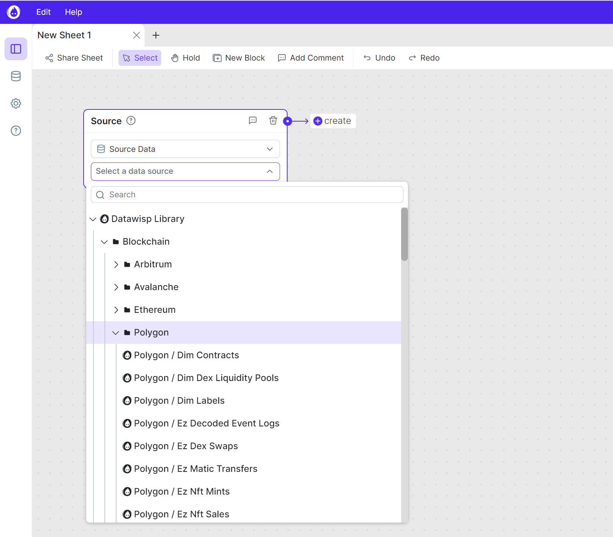
Task: Activate the Hold hand tool
Action: click(185, 58)
